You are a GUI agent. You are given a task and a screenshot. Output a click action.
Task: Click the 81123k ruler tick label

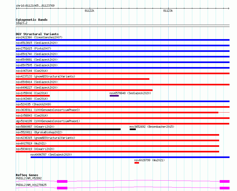pos(168,11)
